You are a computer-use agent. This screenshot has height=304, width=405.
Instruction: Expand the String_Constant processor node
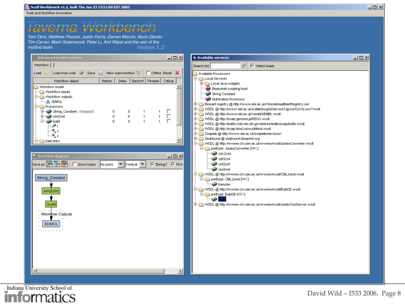(x=42, y=111)
